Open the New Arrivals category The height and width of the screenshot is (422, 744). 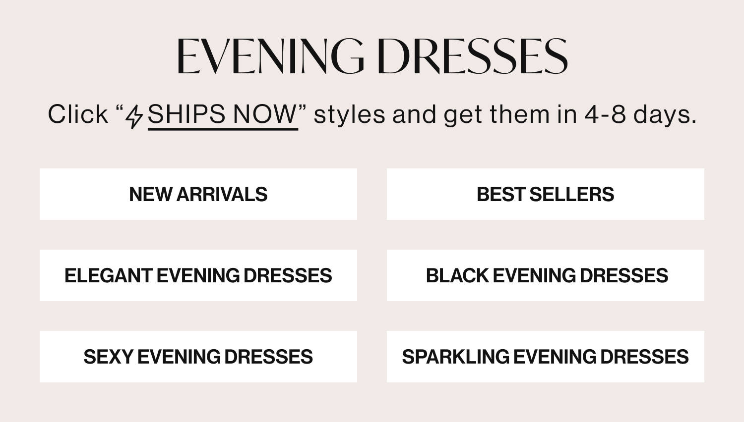(x=198, y=194)
